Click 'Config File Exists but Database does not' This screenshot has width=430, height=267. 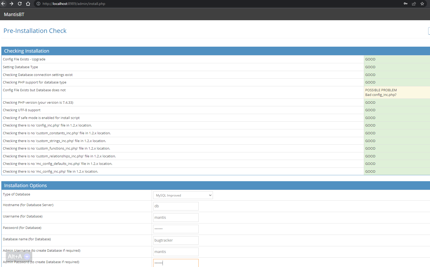point(34,90)
